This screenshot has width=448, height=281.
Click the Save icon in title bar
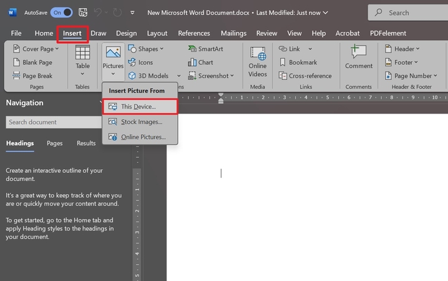[83, 12]
